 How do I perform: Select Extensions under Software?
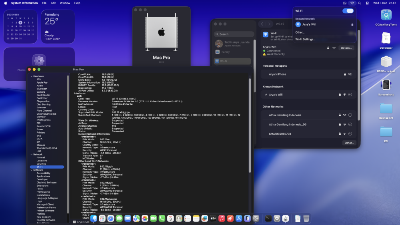[42, 185]
